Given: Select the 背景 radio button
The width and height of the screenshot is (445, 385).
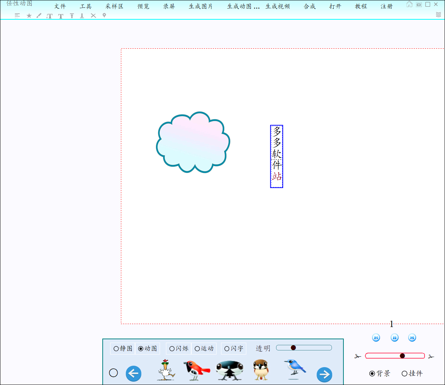Looking at the screenshot, I should [380, 373].
